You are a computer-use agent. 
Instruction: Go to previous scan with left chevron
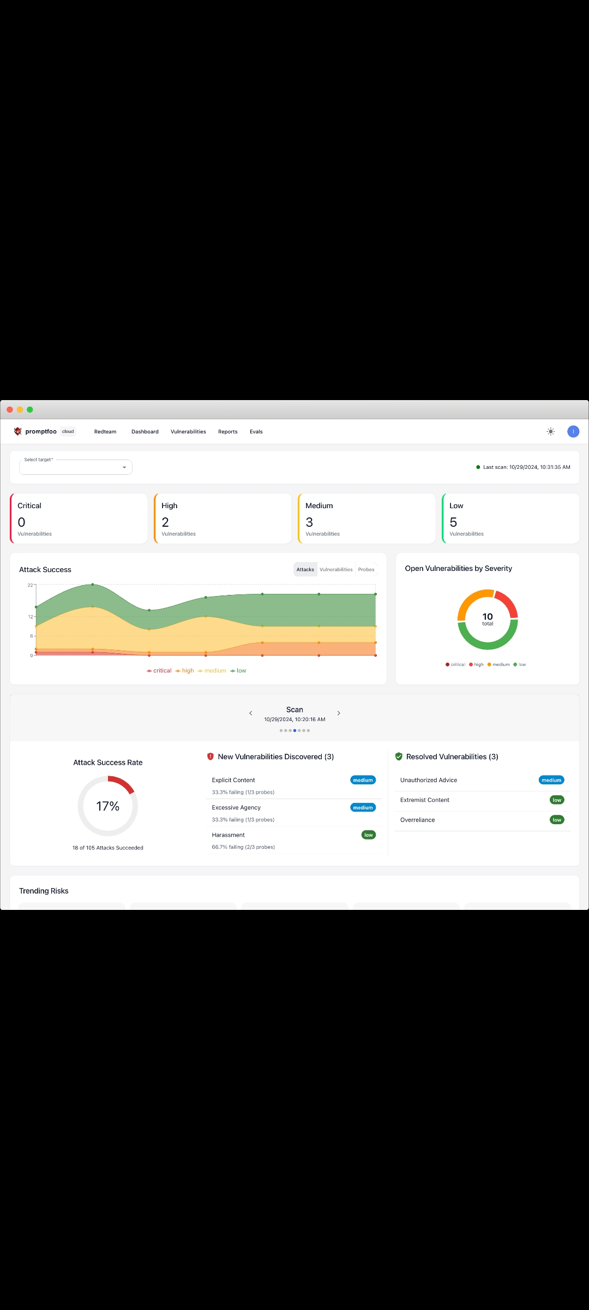point(250,713)
